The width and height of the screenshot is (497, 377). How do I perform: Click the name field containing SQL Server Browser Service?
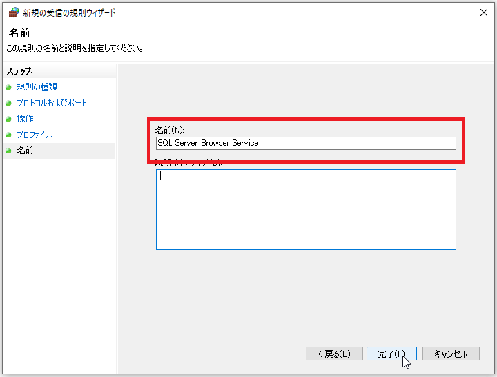306,143
